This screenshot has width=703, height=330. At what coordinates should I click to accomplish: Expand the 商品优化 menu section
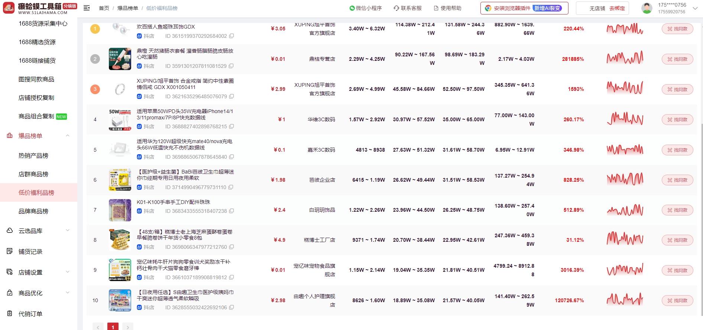(x=68, y=293)
